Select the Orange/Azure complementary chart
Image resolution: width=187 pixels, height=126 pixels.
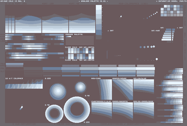122,89
